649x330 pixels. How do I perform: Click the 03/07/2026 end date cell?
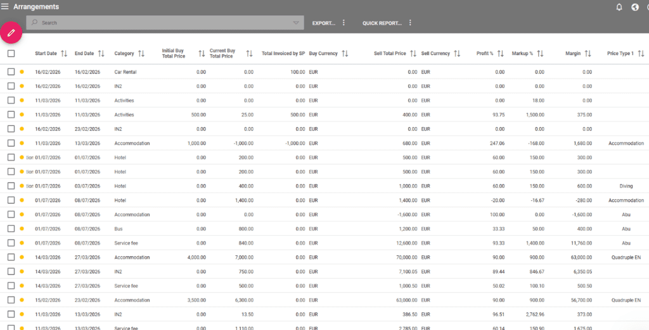(87, 186)
